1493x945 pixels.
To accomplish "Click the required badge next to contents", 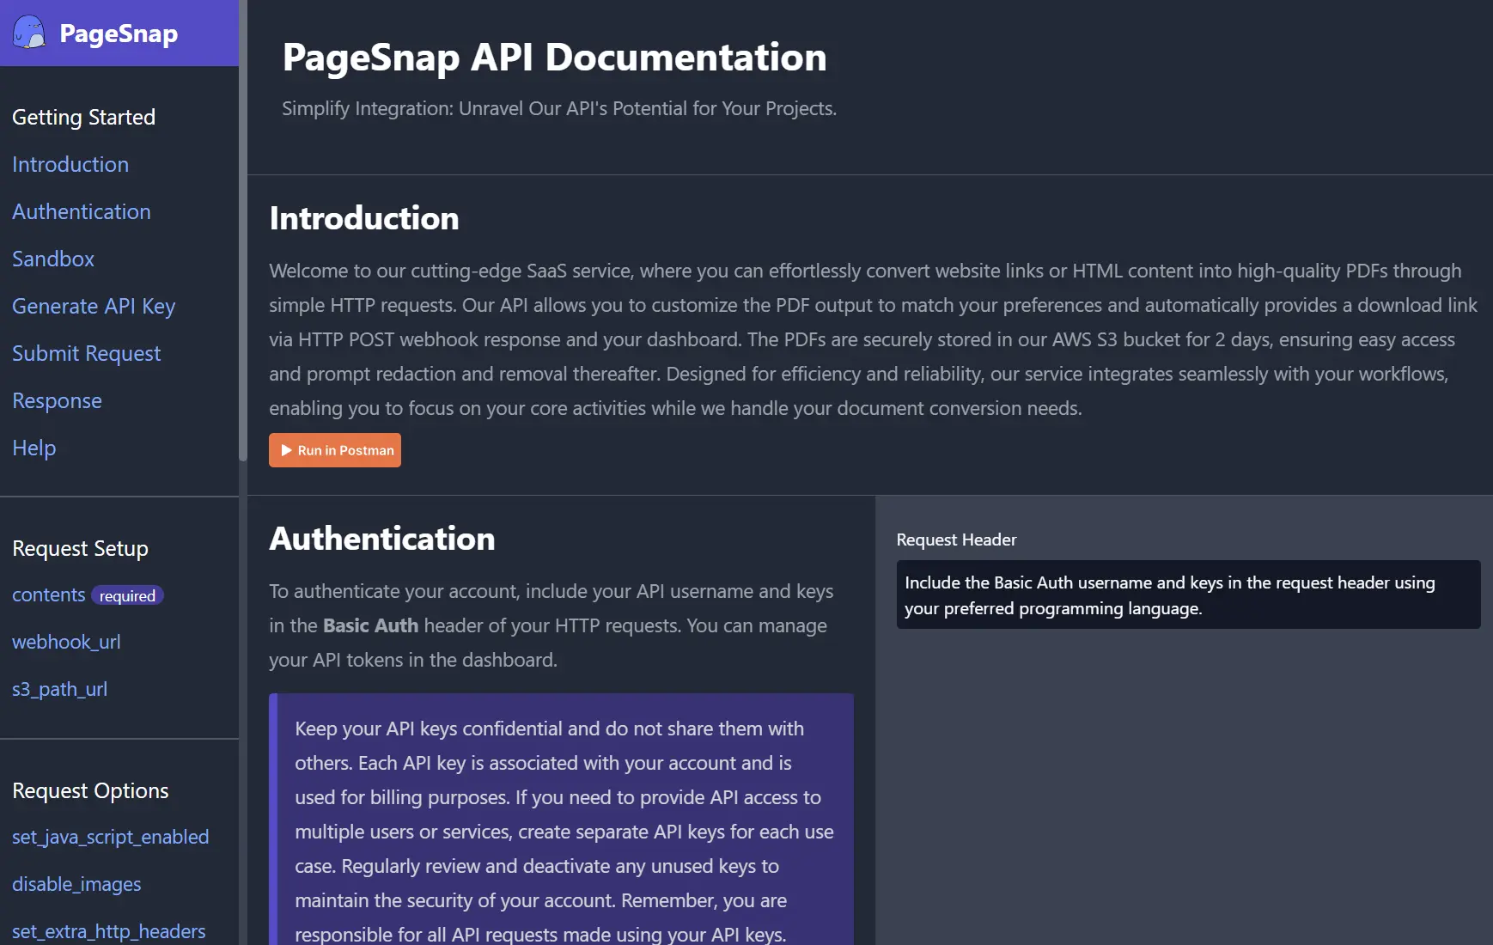I will pyautogui.click(x=127, y=595).
